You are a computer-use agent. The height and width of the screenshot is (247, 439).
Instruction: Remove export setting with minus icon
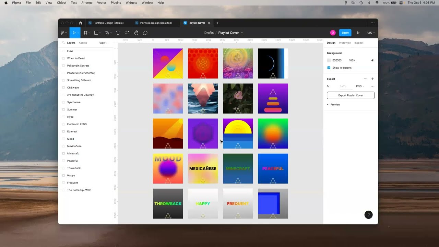click(365, 79)
